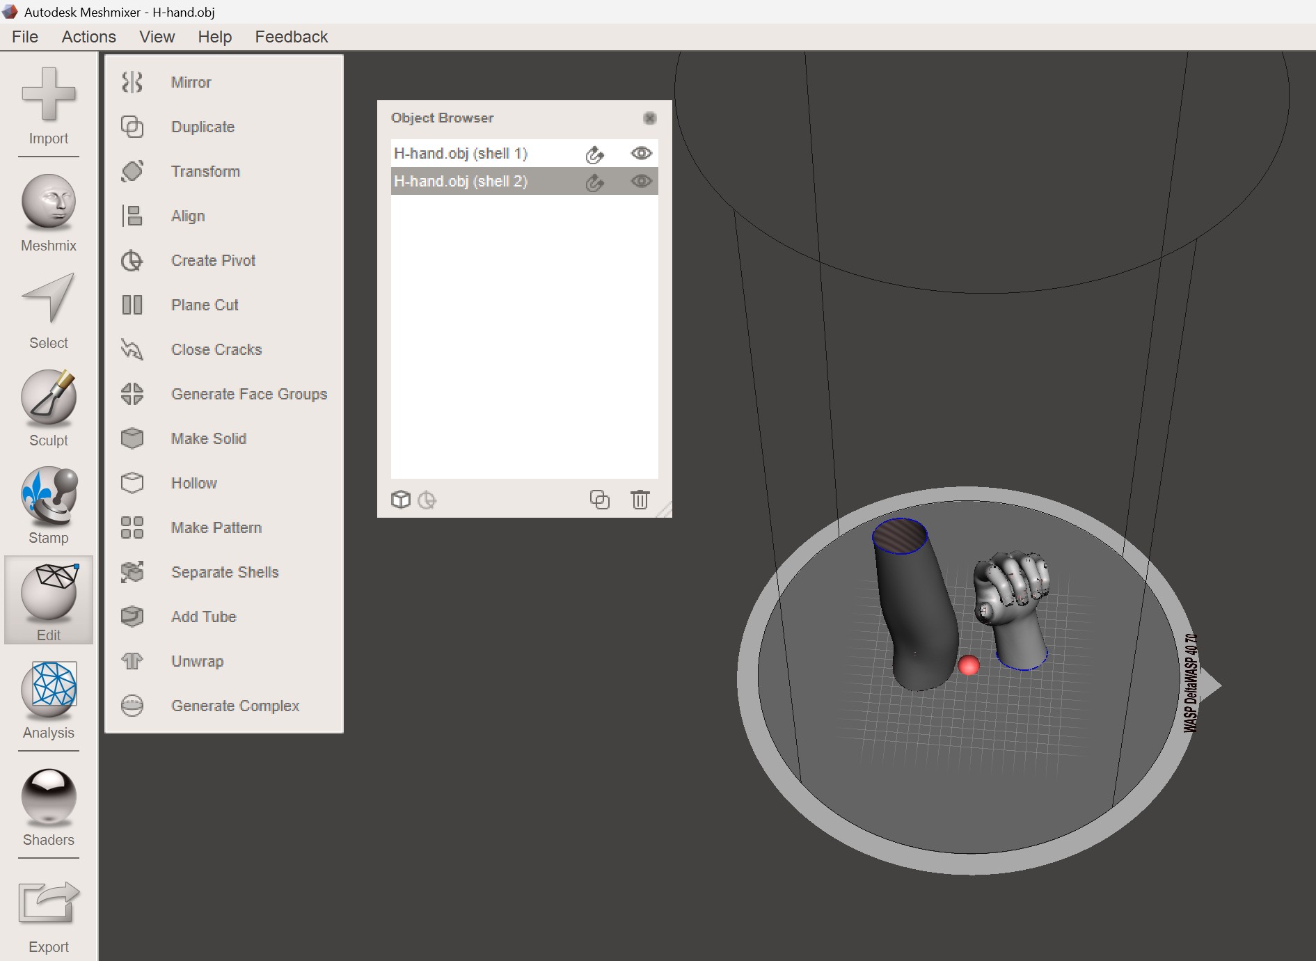Screen dimensions: 1316x961
Task: Click the Create Pivot icon
Action: click(x=132, y=260)
